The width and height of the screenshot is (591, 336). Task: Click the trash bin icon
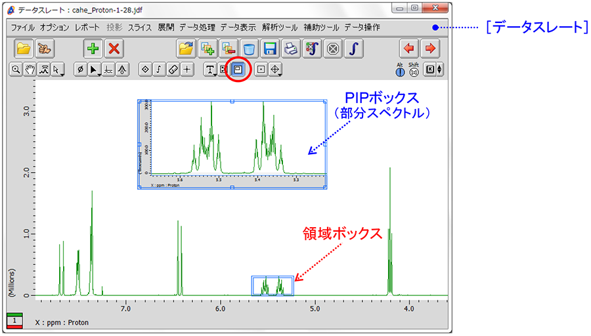tap(249, 49)
